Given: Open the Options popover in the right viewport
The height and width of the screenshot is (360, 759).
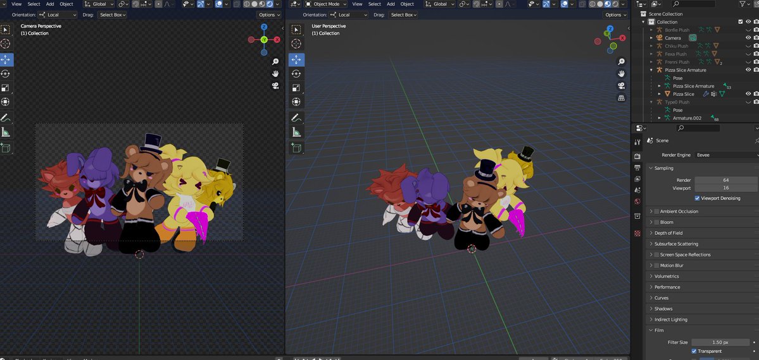Looking at the screenshot, I should point(616,15).
